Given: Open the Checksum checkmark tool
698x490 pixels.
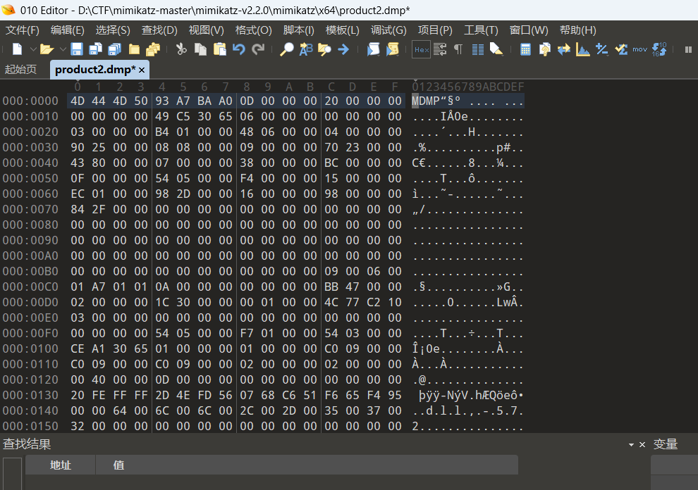Looking at the screenshot, I should point(621,49).
